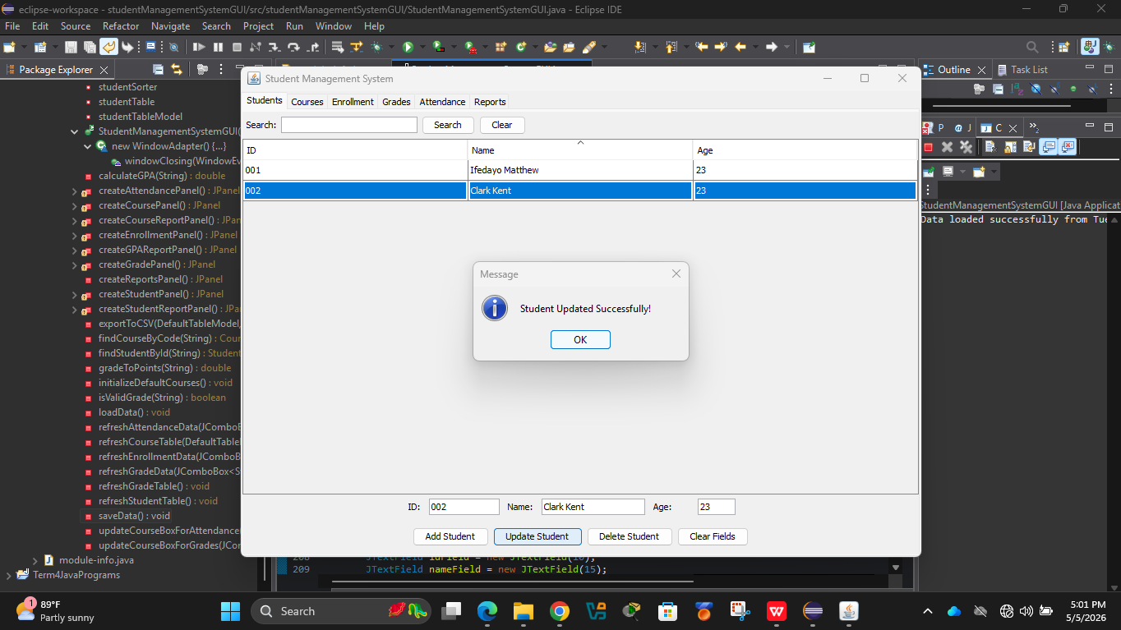Click the Step Into icon

[274, 47]
